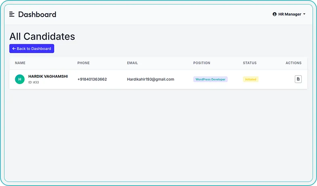This screenshot has width=317, height=186.
Task: Click the STATUS column header
Action: 250,63
